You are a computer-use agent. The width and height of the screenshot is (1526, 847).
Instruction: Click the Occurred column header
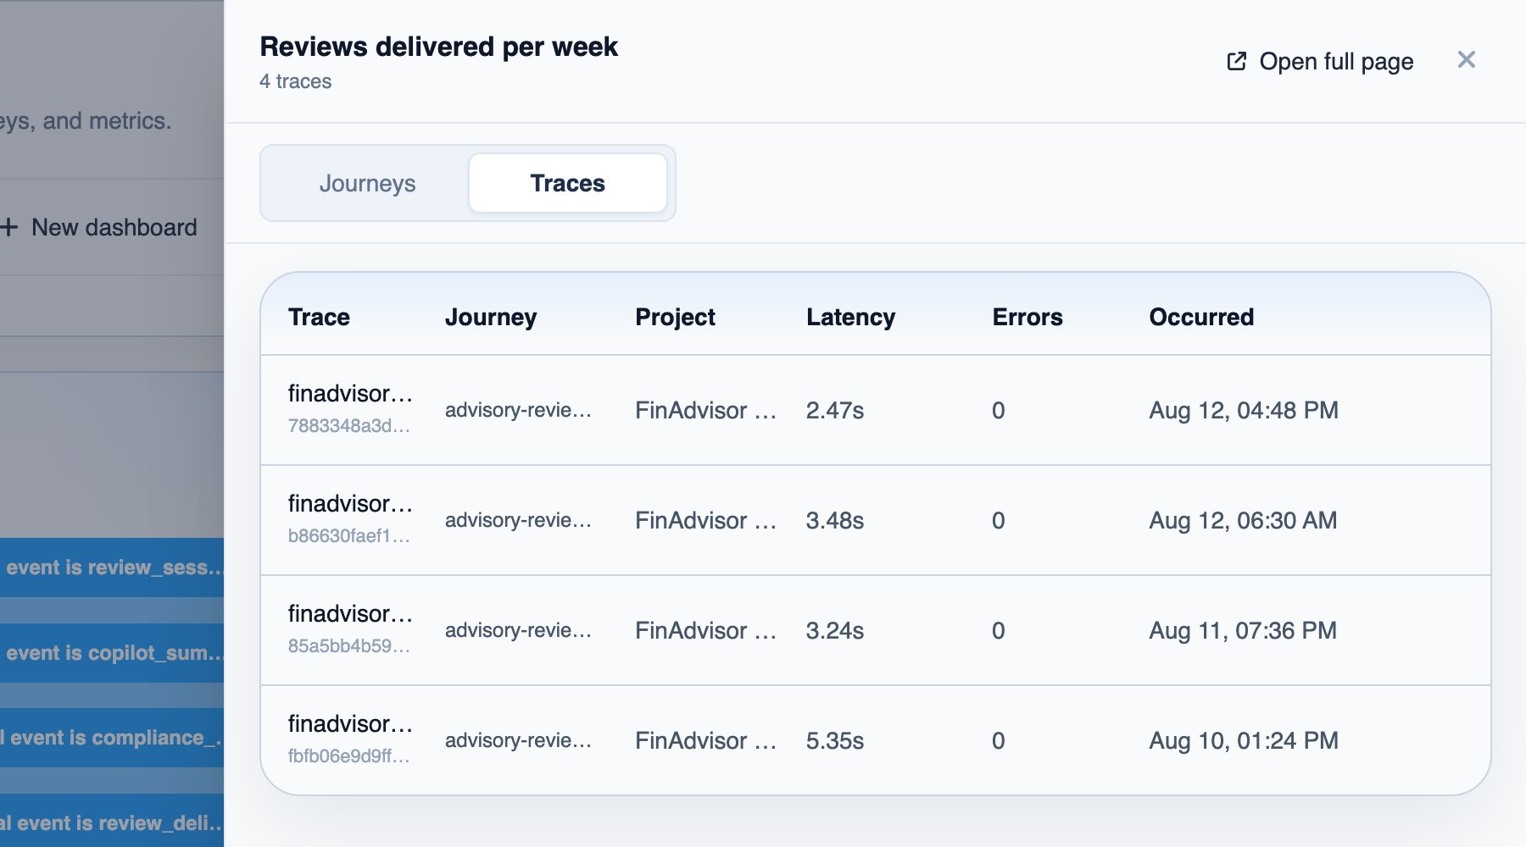(1201, 317)
